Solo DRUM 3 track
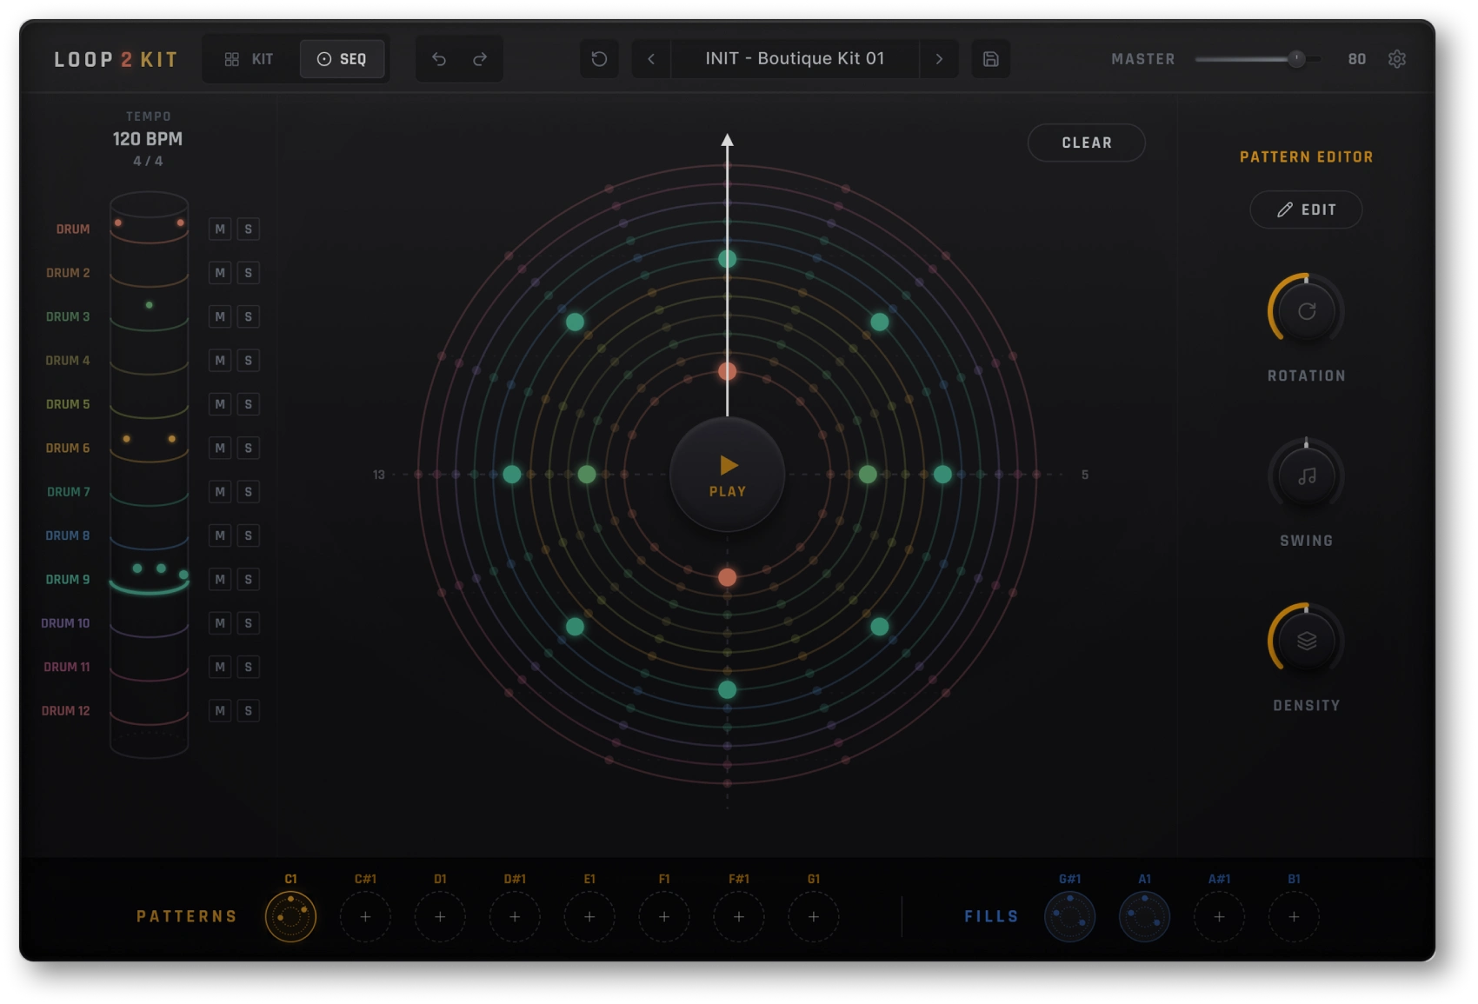 tap(249, 317)
